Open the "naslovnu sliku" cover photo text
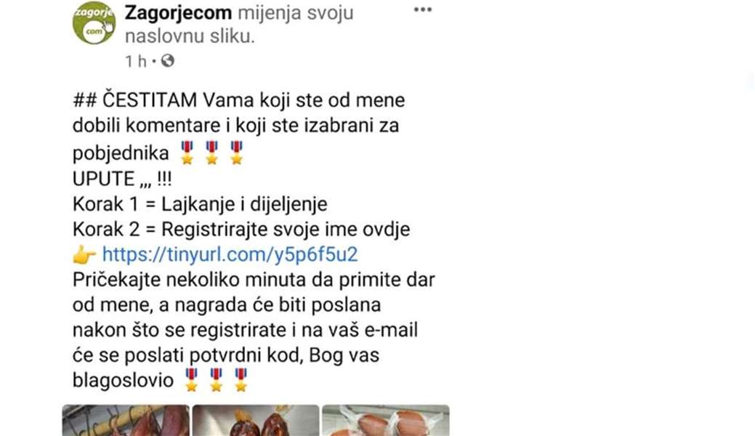Screen dimensions: 755x436 tap(190, 36)
